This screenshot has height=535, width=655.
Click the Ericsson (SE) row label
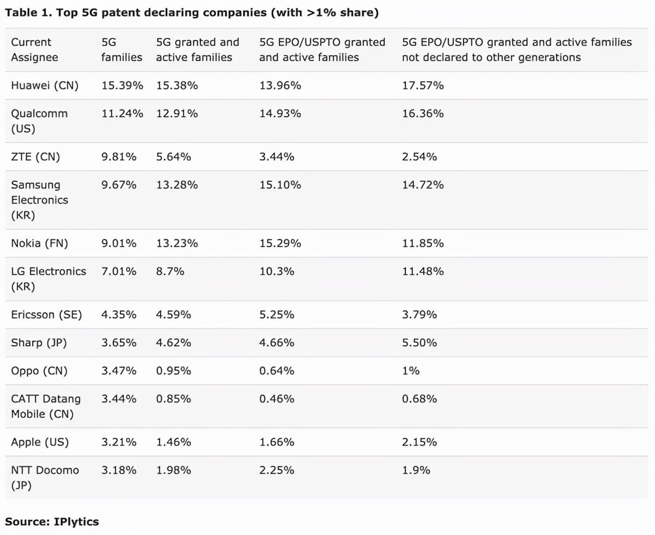click(x=46, y=315)
